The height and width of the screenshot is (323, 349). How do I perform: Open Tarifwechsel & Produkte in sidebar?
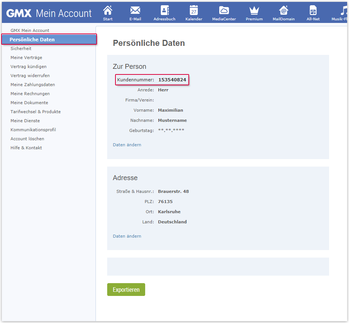pyautogui.click(x=36, y=112)
